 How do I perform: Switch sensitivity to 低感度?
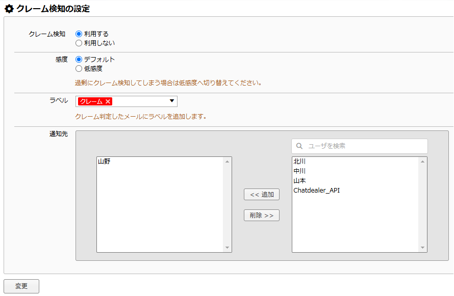point(79,69)
